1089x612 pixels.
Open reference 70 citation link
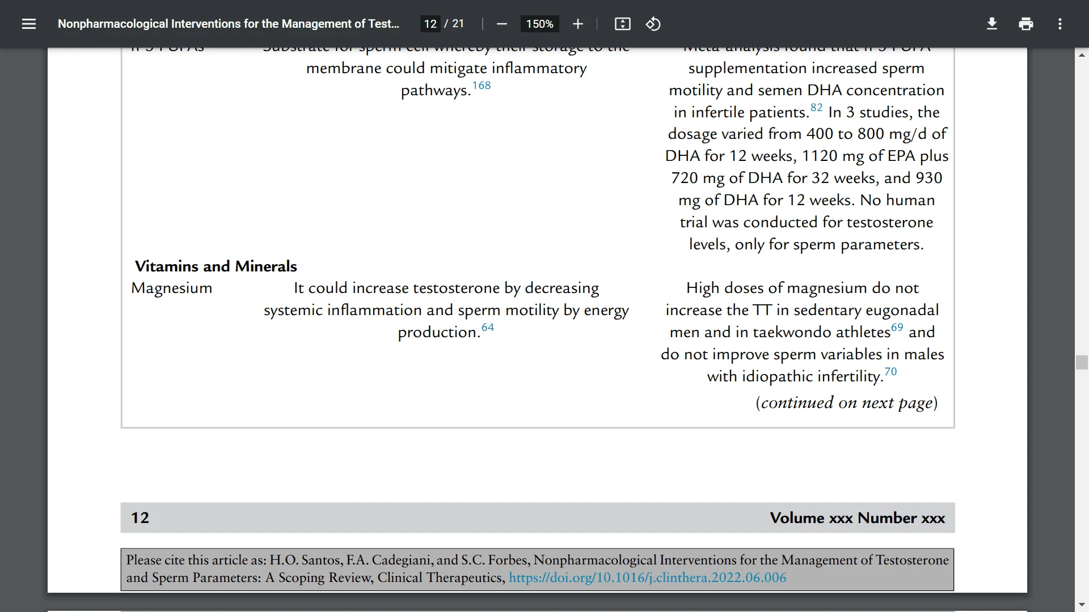pyautogui.click(x=891, y=372)
